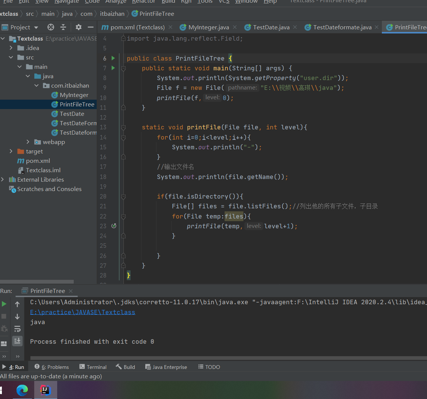Collapse the main folder
Viewport: 427px width, 399px height.
[x=20, y=67]
